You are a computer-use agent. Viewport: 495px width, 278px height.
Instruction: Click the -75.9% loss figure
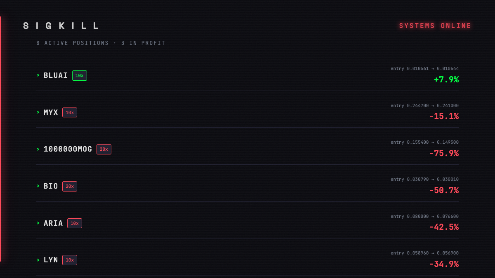click(x=444, y=154)
